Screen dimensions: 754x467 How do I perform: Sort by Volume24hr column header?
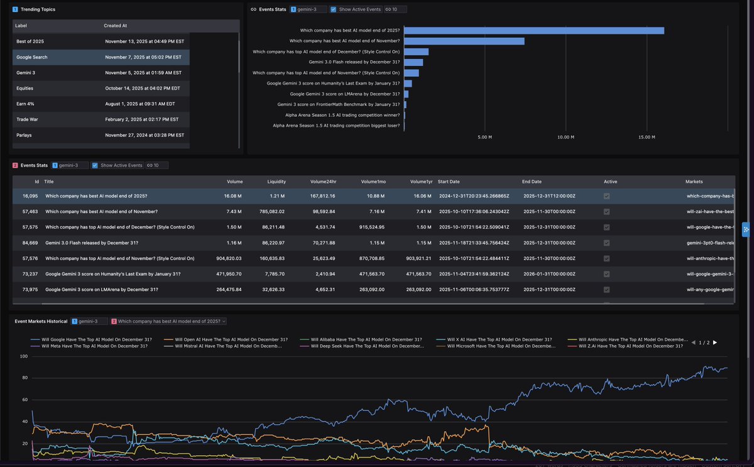(322, 182)
